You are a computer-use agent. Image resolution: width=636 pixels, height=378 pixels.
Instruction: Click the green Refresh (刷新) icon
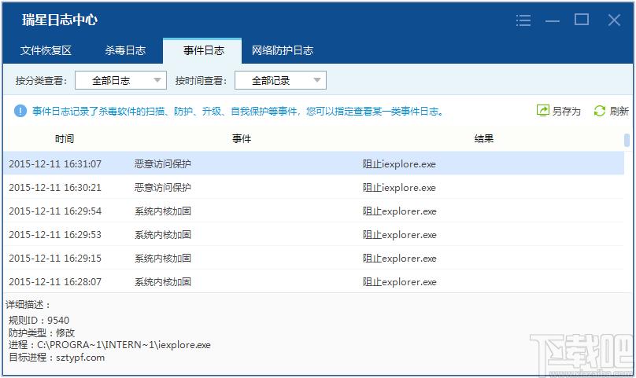600,111
